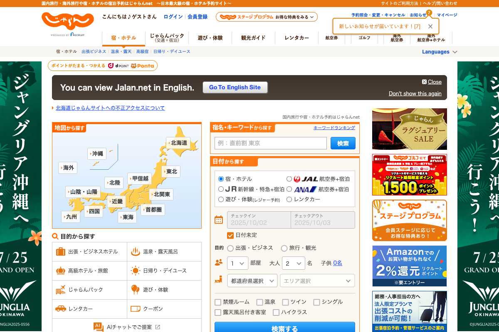Click the hot spring onsen icon
Screen dimensions: 499x332
point(136,251)
